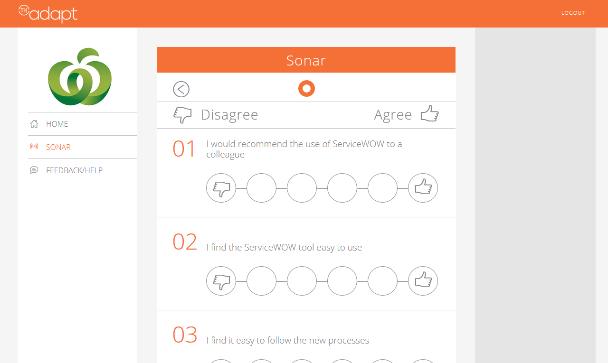Click the orange progress dot indicator
Screen dimensions: 608x363
(x=306, y=88)
